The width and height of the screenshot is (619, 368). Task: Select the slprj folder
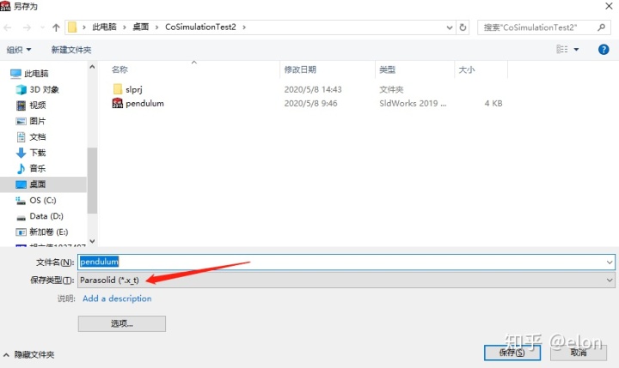pos(136,89)
